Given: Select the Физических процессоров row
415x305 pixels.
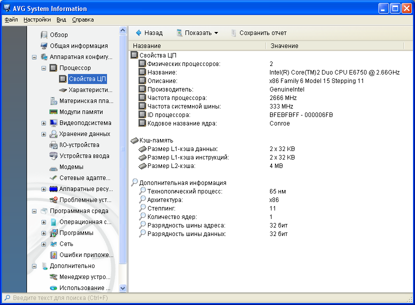Looking at the screenshot, I should tap(270, 64).
